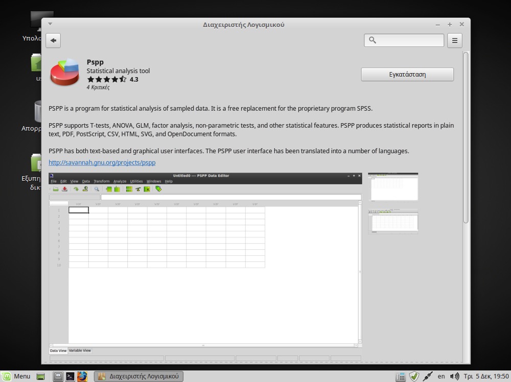Launch Firefox from the panel

(82, 376)
